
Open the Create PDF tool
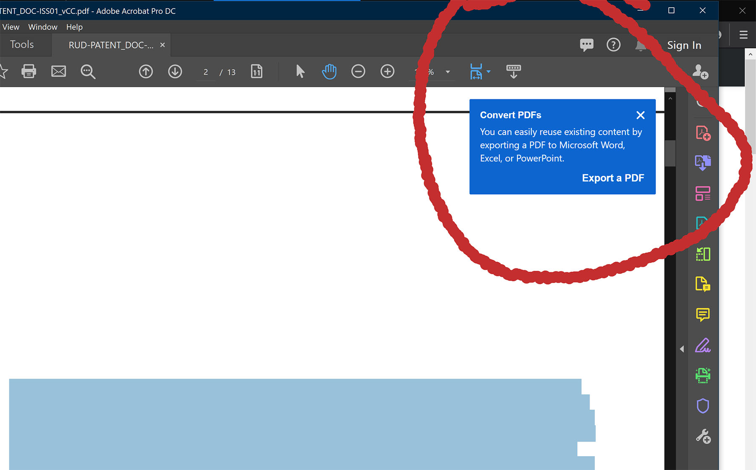pyautogui.click(x=703, y=133)
